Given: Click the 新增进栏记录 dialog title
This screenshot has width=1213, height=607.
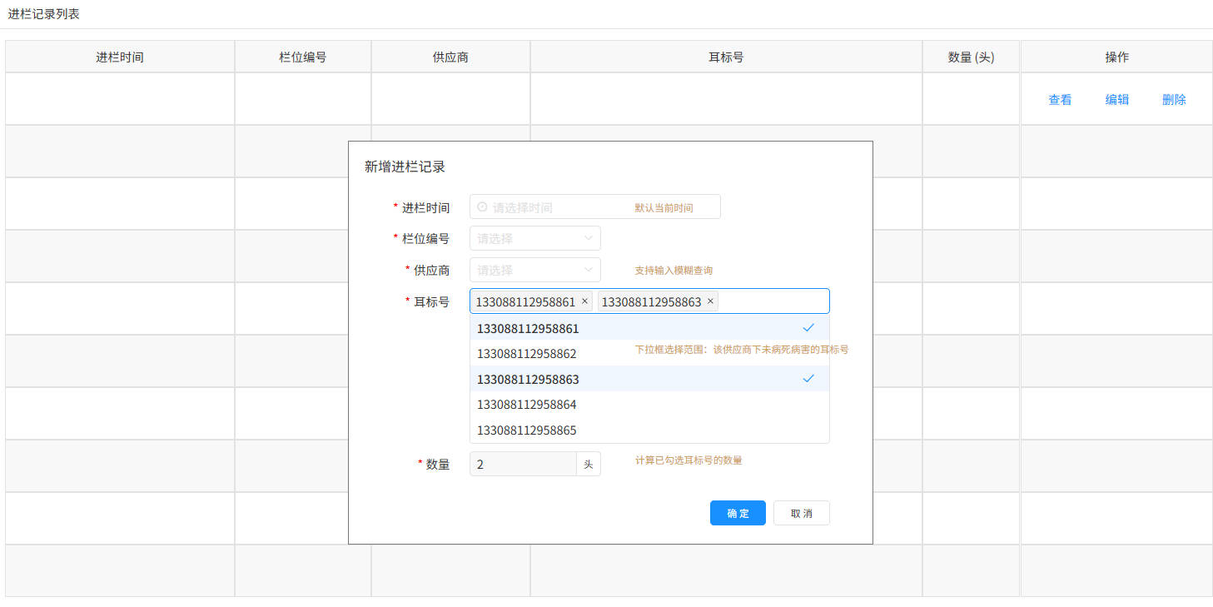Looking at the screenshot, I should pos(405,167).
